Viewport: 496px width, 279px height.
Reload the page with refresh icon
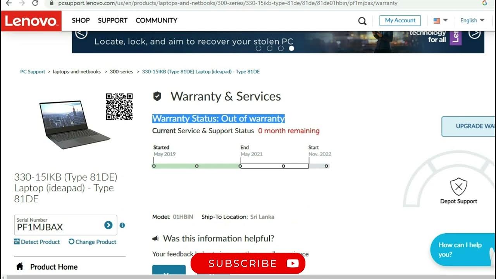(35, 3)
